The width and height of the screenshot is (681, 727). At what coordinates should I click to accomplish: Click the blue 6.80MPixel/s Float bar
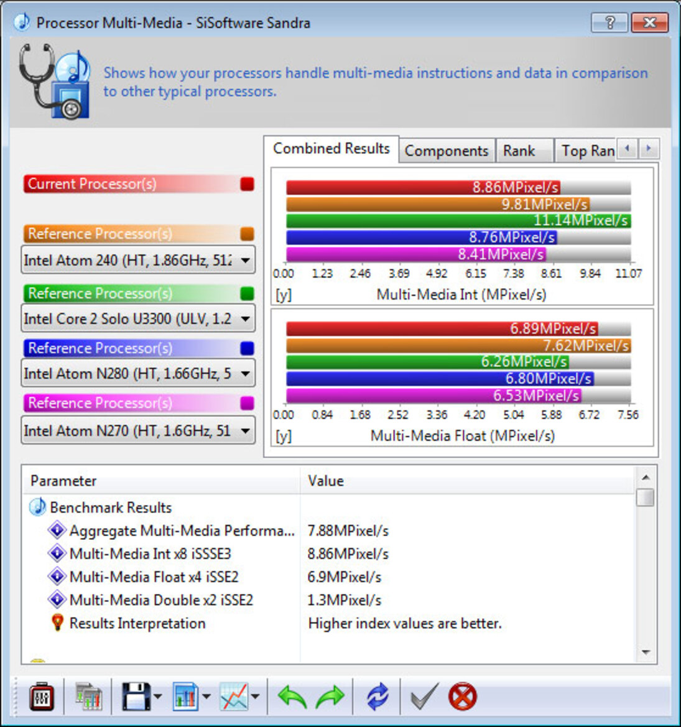pos(440,378)
